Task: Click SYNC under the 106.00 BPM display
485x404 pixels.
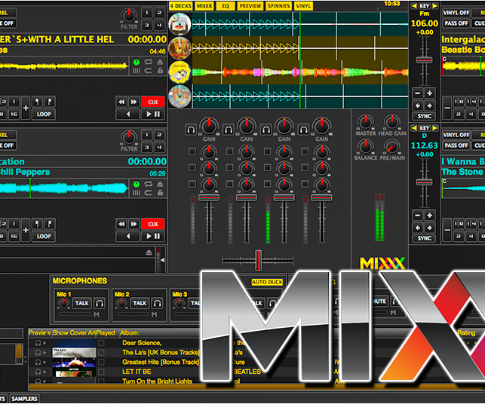Action: pos(424,116)
